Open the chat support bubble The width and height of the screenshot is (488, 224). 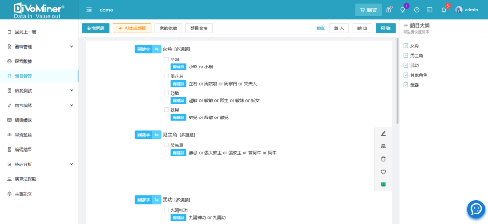(x=475, y=208)
